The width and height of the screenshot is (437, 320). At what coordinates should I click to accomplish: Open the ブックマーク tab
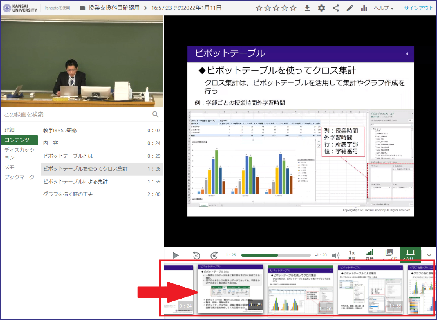click(19, 177)
